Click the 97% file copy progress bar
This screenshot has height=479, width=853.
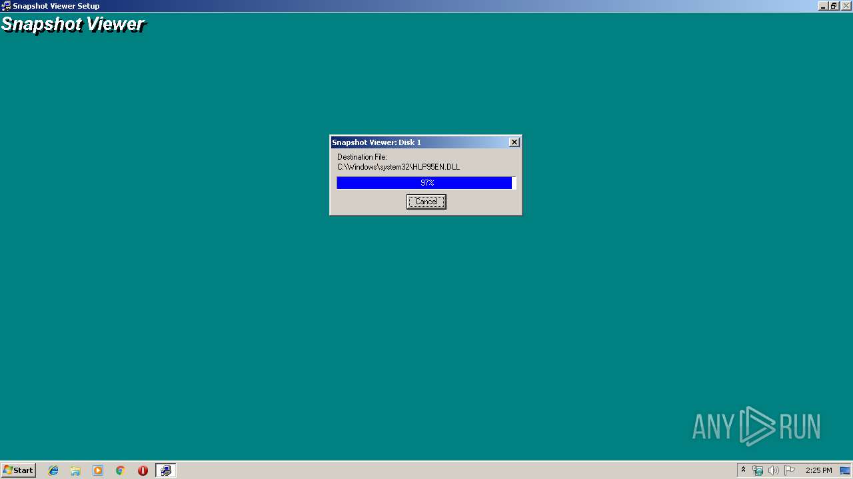[x=426, y=183]
